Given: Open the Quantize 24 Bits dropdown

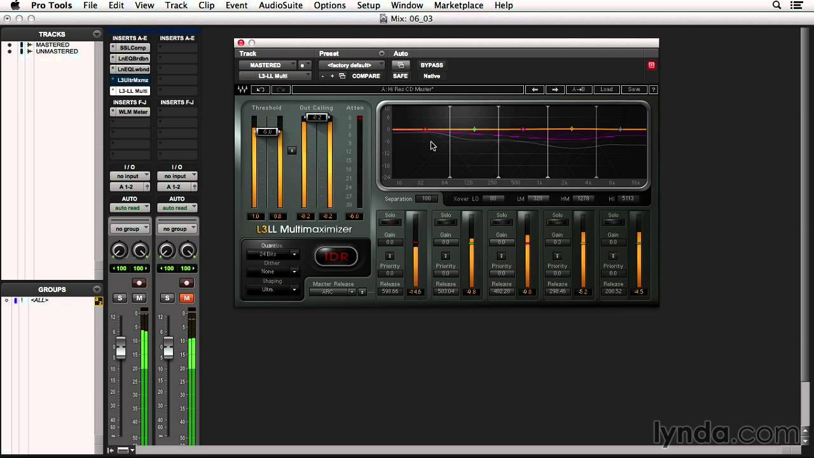Looking at the screenshot, I should pos(272,254).
